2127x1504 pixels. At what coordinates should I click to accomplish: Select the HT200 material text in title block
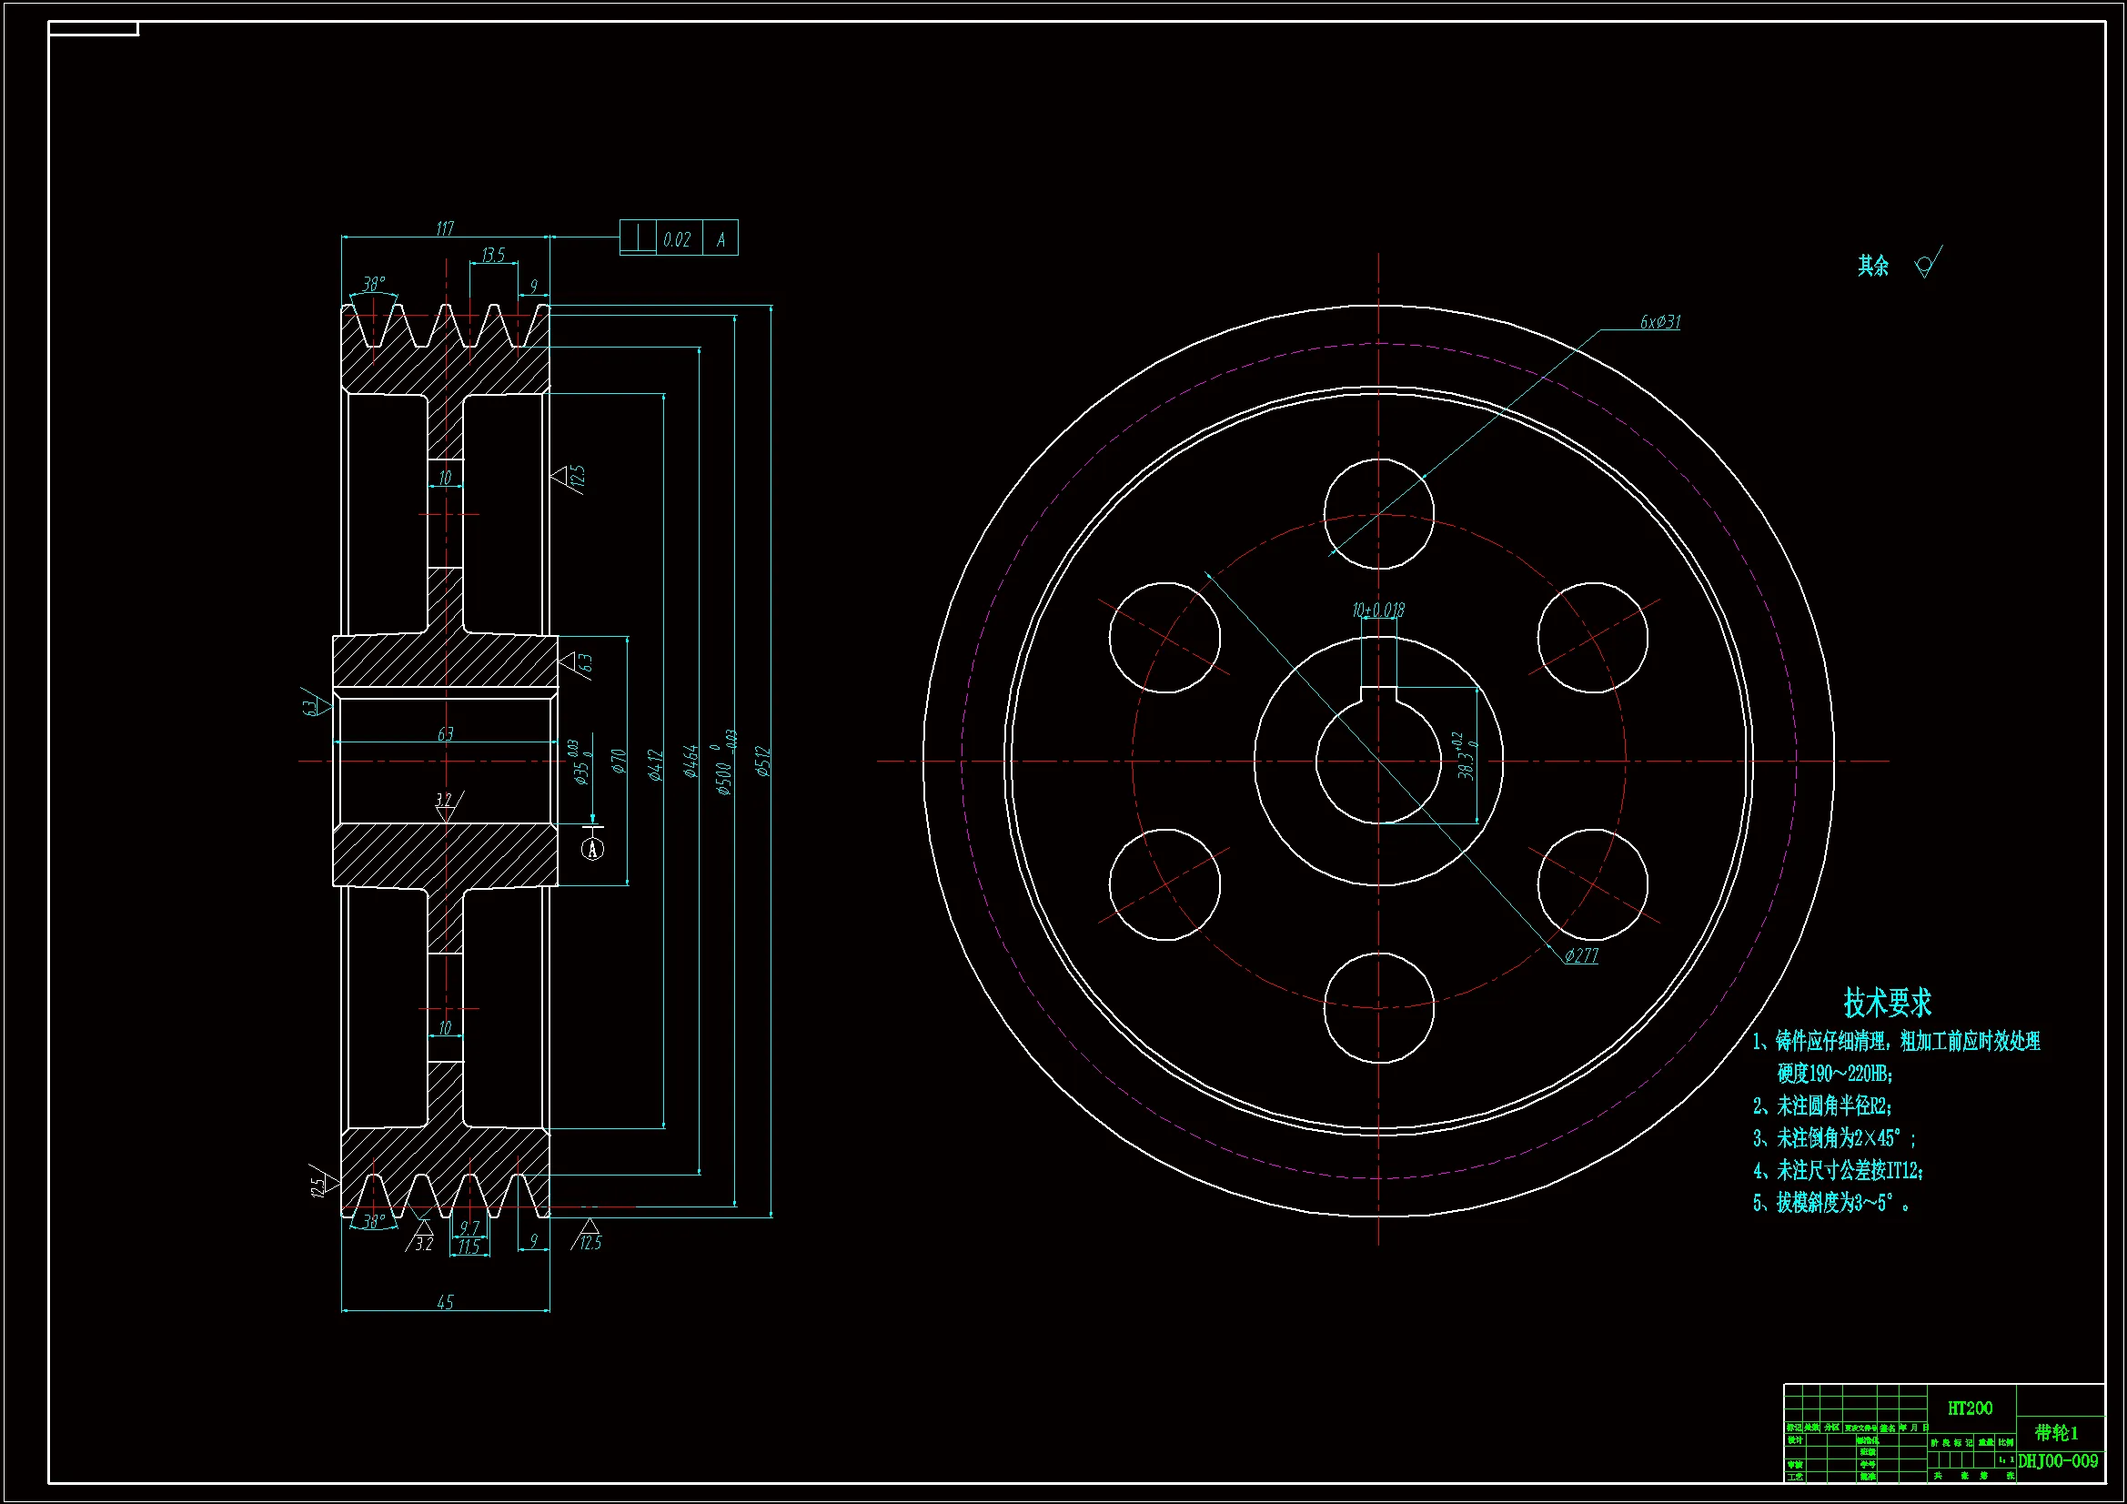pyautogui.click(x=1970, y=1408)
